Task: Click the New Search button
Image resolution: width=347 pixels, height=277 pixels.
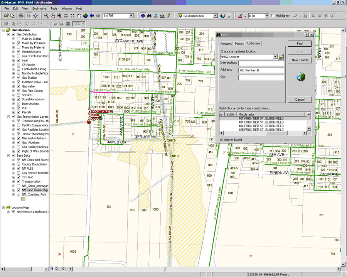Action: tap(300, 60)
